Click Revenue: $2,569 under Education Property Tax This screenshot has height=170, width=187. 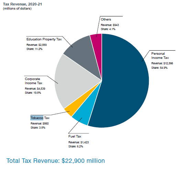[x=36, y=45]
